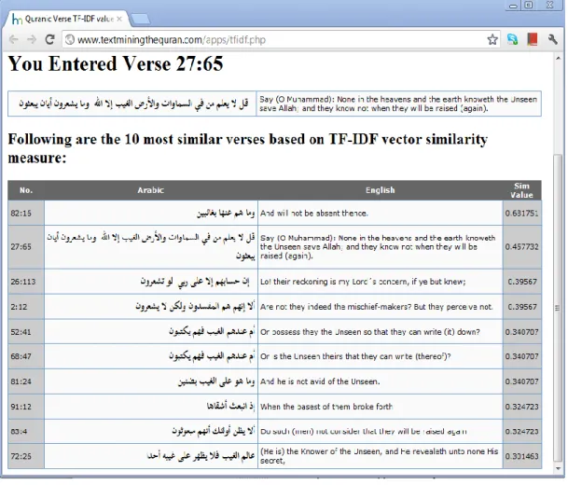
Task: Click "And will not be absent thence." text
Action: [315, 215]
